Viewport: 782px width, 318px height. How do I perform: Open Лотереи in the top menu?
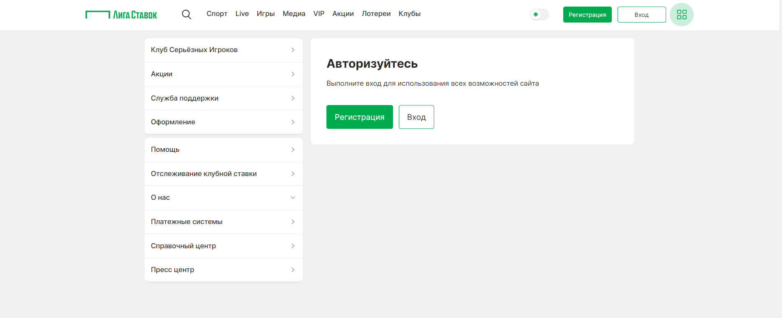click(x=376, y=14)
